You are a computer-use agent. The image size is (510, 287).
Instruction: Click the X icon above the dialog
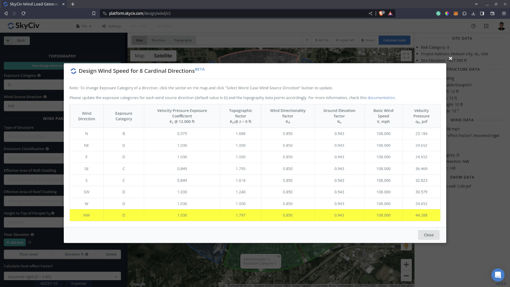[450, 59]
